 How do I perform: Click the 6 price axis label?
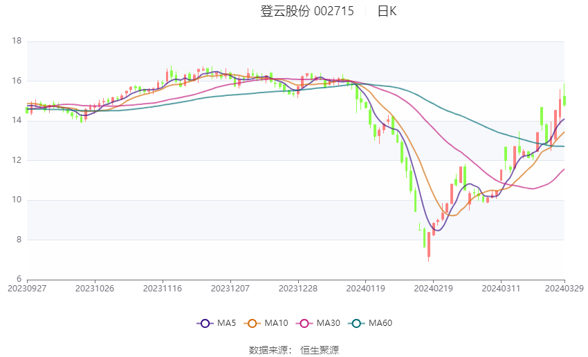[x=19, y=280]
